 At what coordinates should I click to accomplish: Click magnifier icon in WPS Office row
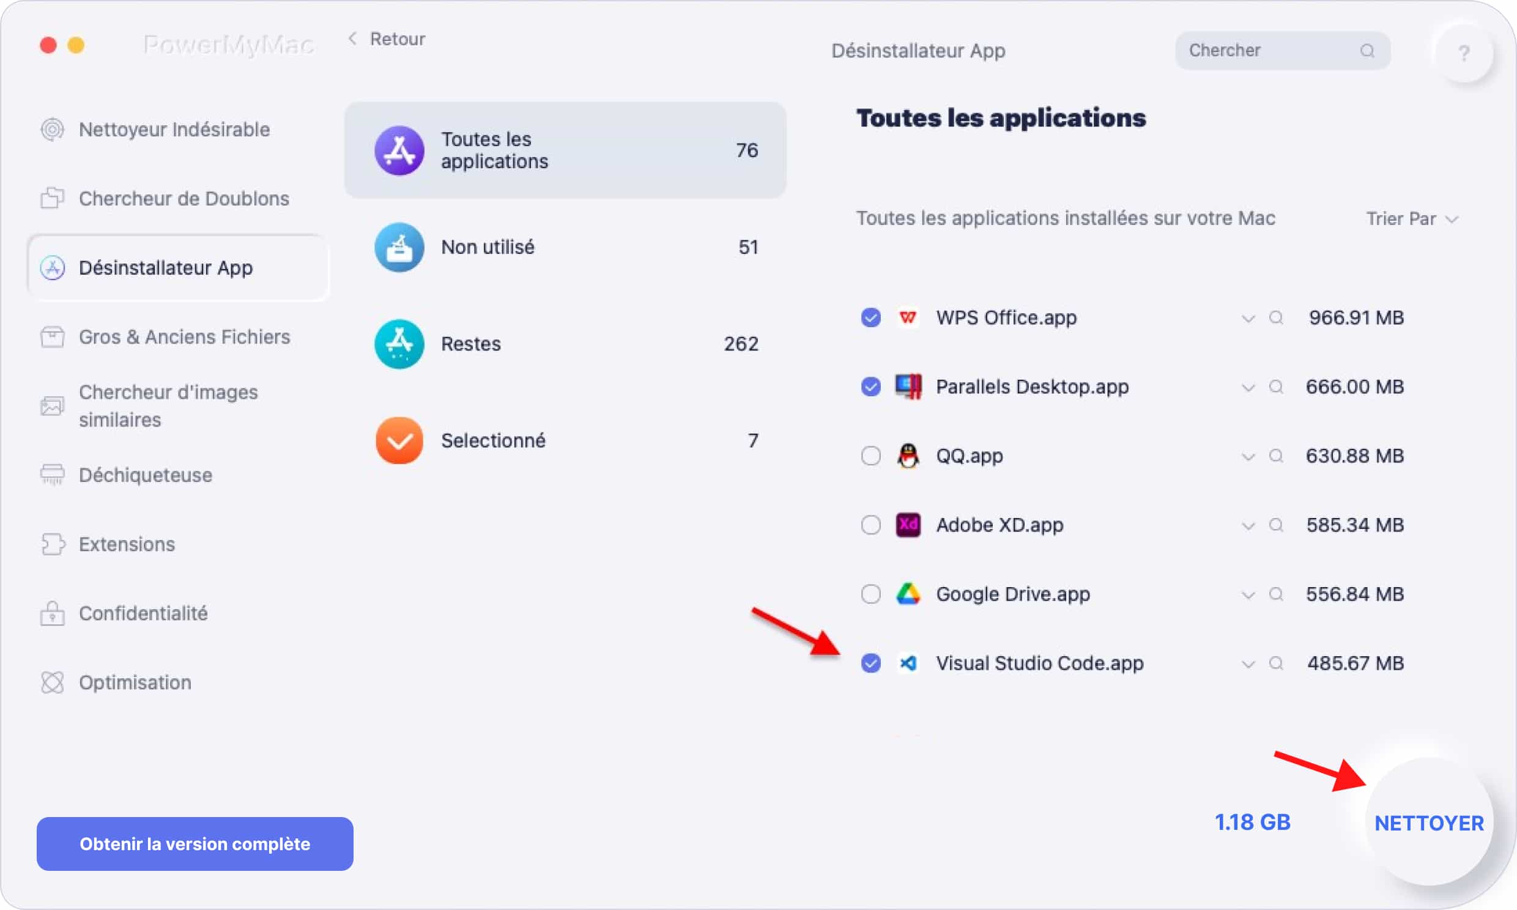[1276, 317]
